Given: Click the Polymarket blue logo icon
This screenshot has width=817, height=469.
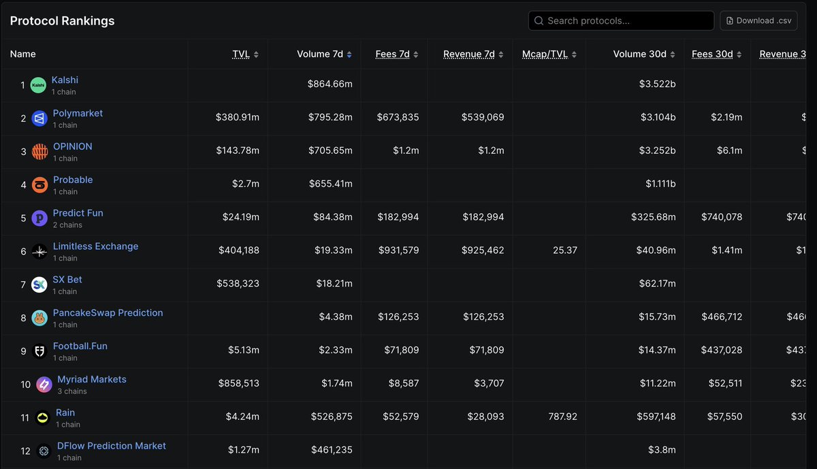Looking at the screenshot, I should [39, 118].
